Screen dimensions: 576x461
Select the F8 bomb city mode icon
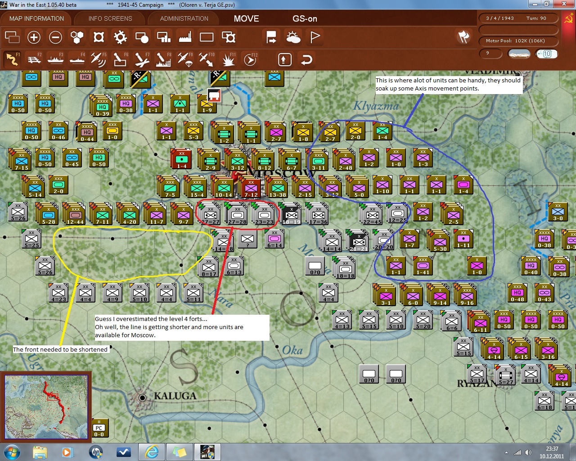(x=163, y=59)
